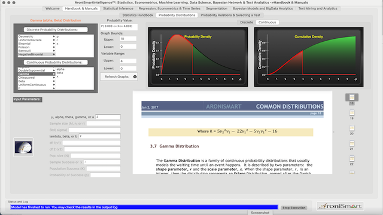Click the AroniSmart logo at bottom right
The width and height of the screenshot is (383, 215).
click(x=340, y=206)
